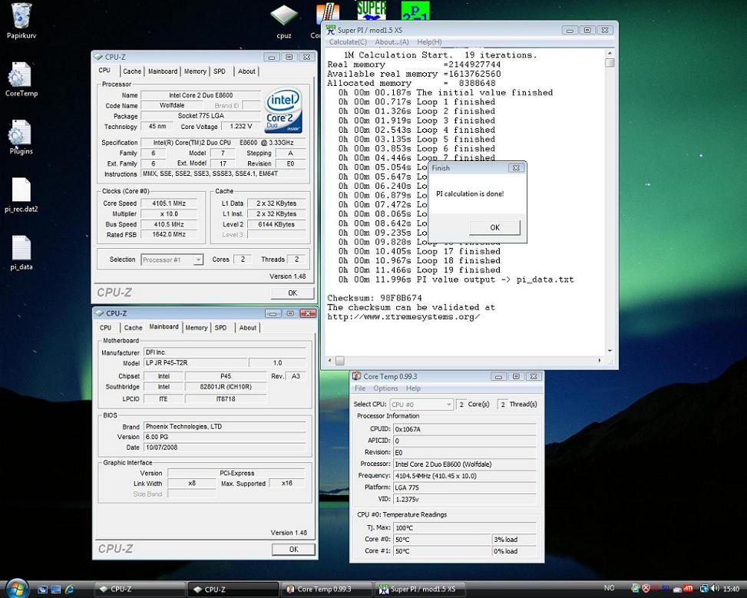Select the CPU tab in the Mainboard CPU-Z window
The image size is (747, 598).
(105, 327)
